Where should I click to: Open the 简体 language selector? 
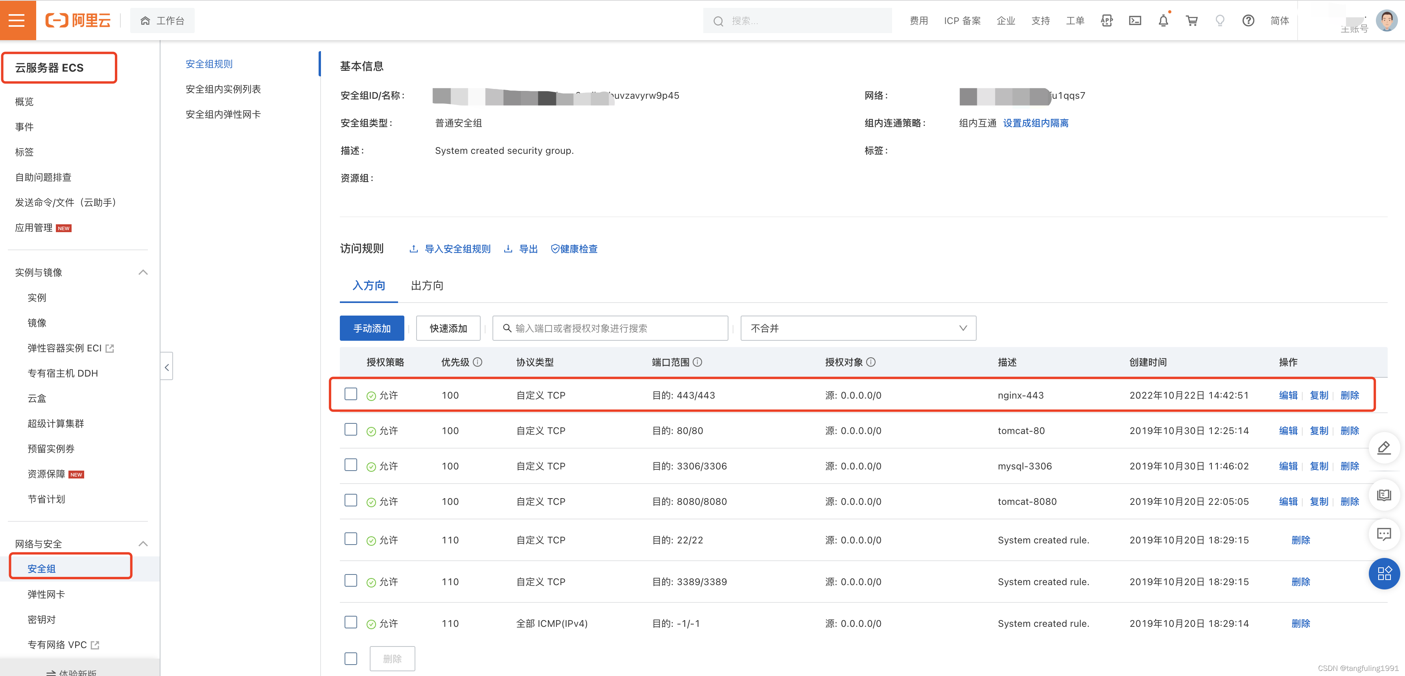pyautogui.click(x=1280, y=21)
